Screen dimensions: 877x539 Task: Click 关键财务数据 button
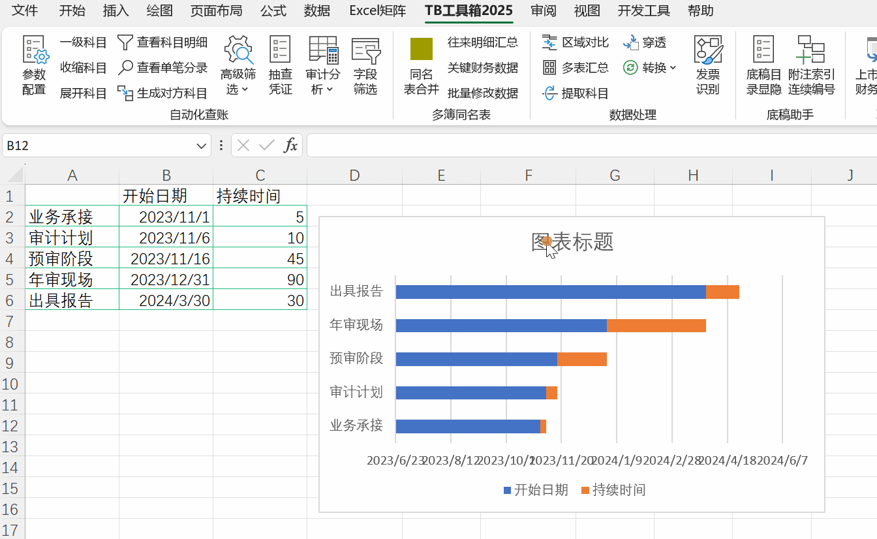coord(483,68)
